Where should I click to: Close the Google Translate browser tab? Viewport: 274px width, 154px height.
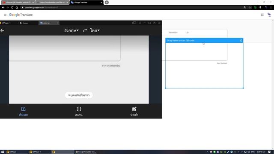pyautogui.click(x=101, y=3)
